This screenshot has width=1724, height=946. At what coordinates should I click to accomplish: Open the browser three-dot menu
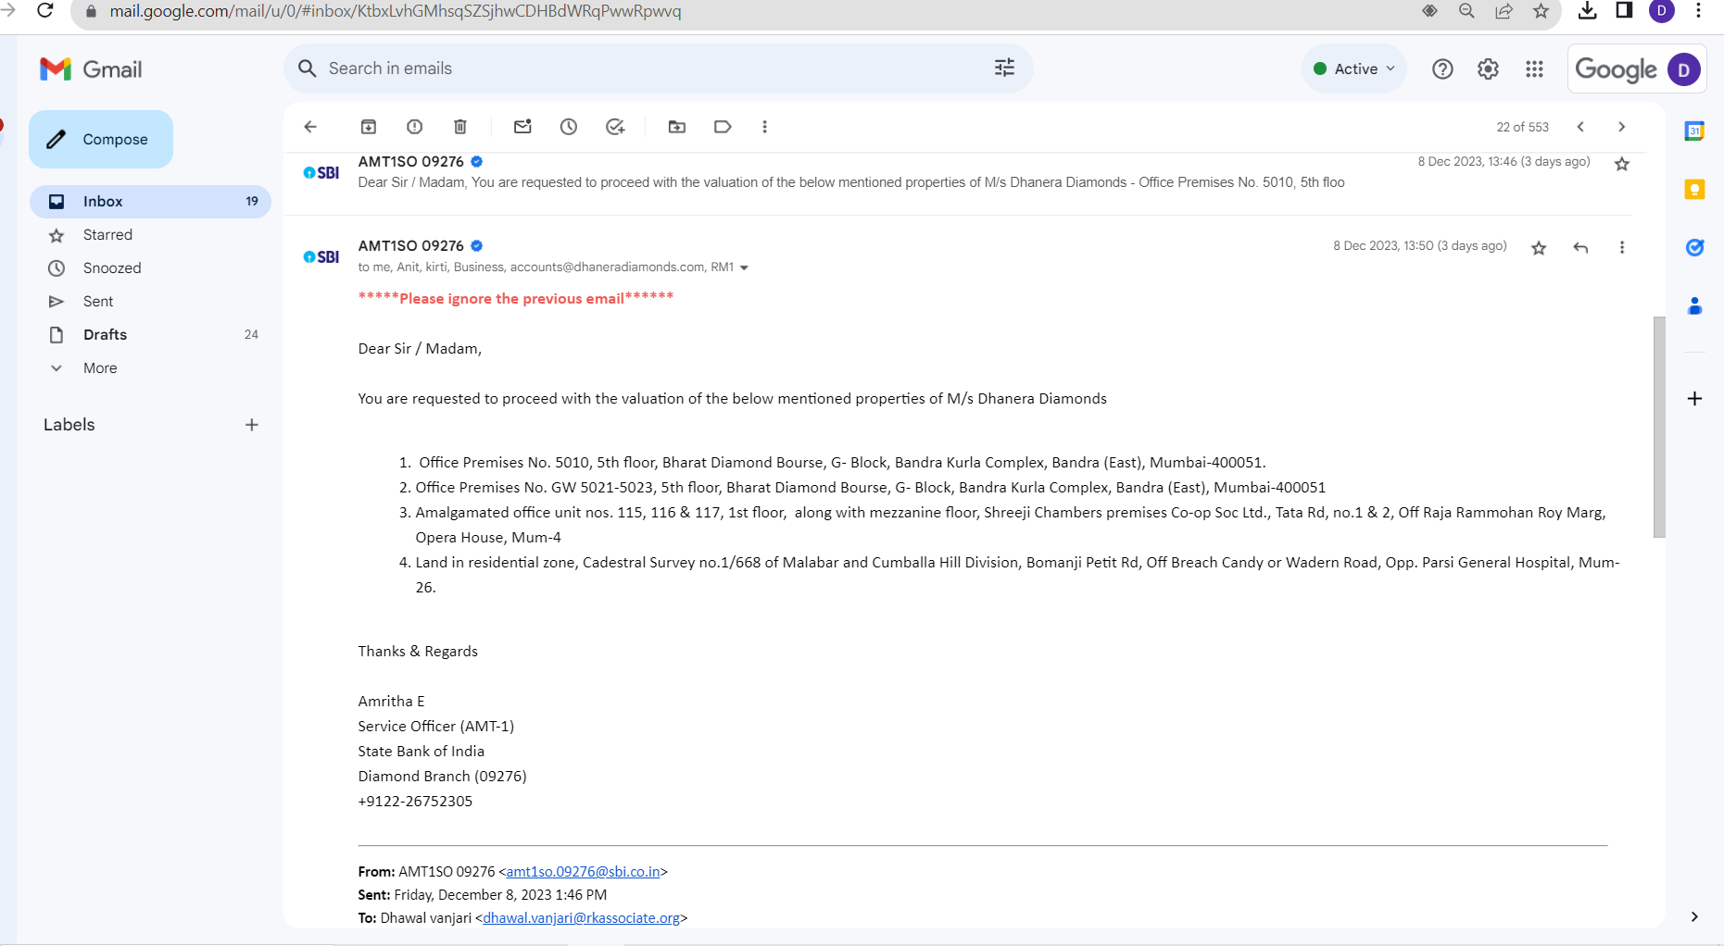1698,11
